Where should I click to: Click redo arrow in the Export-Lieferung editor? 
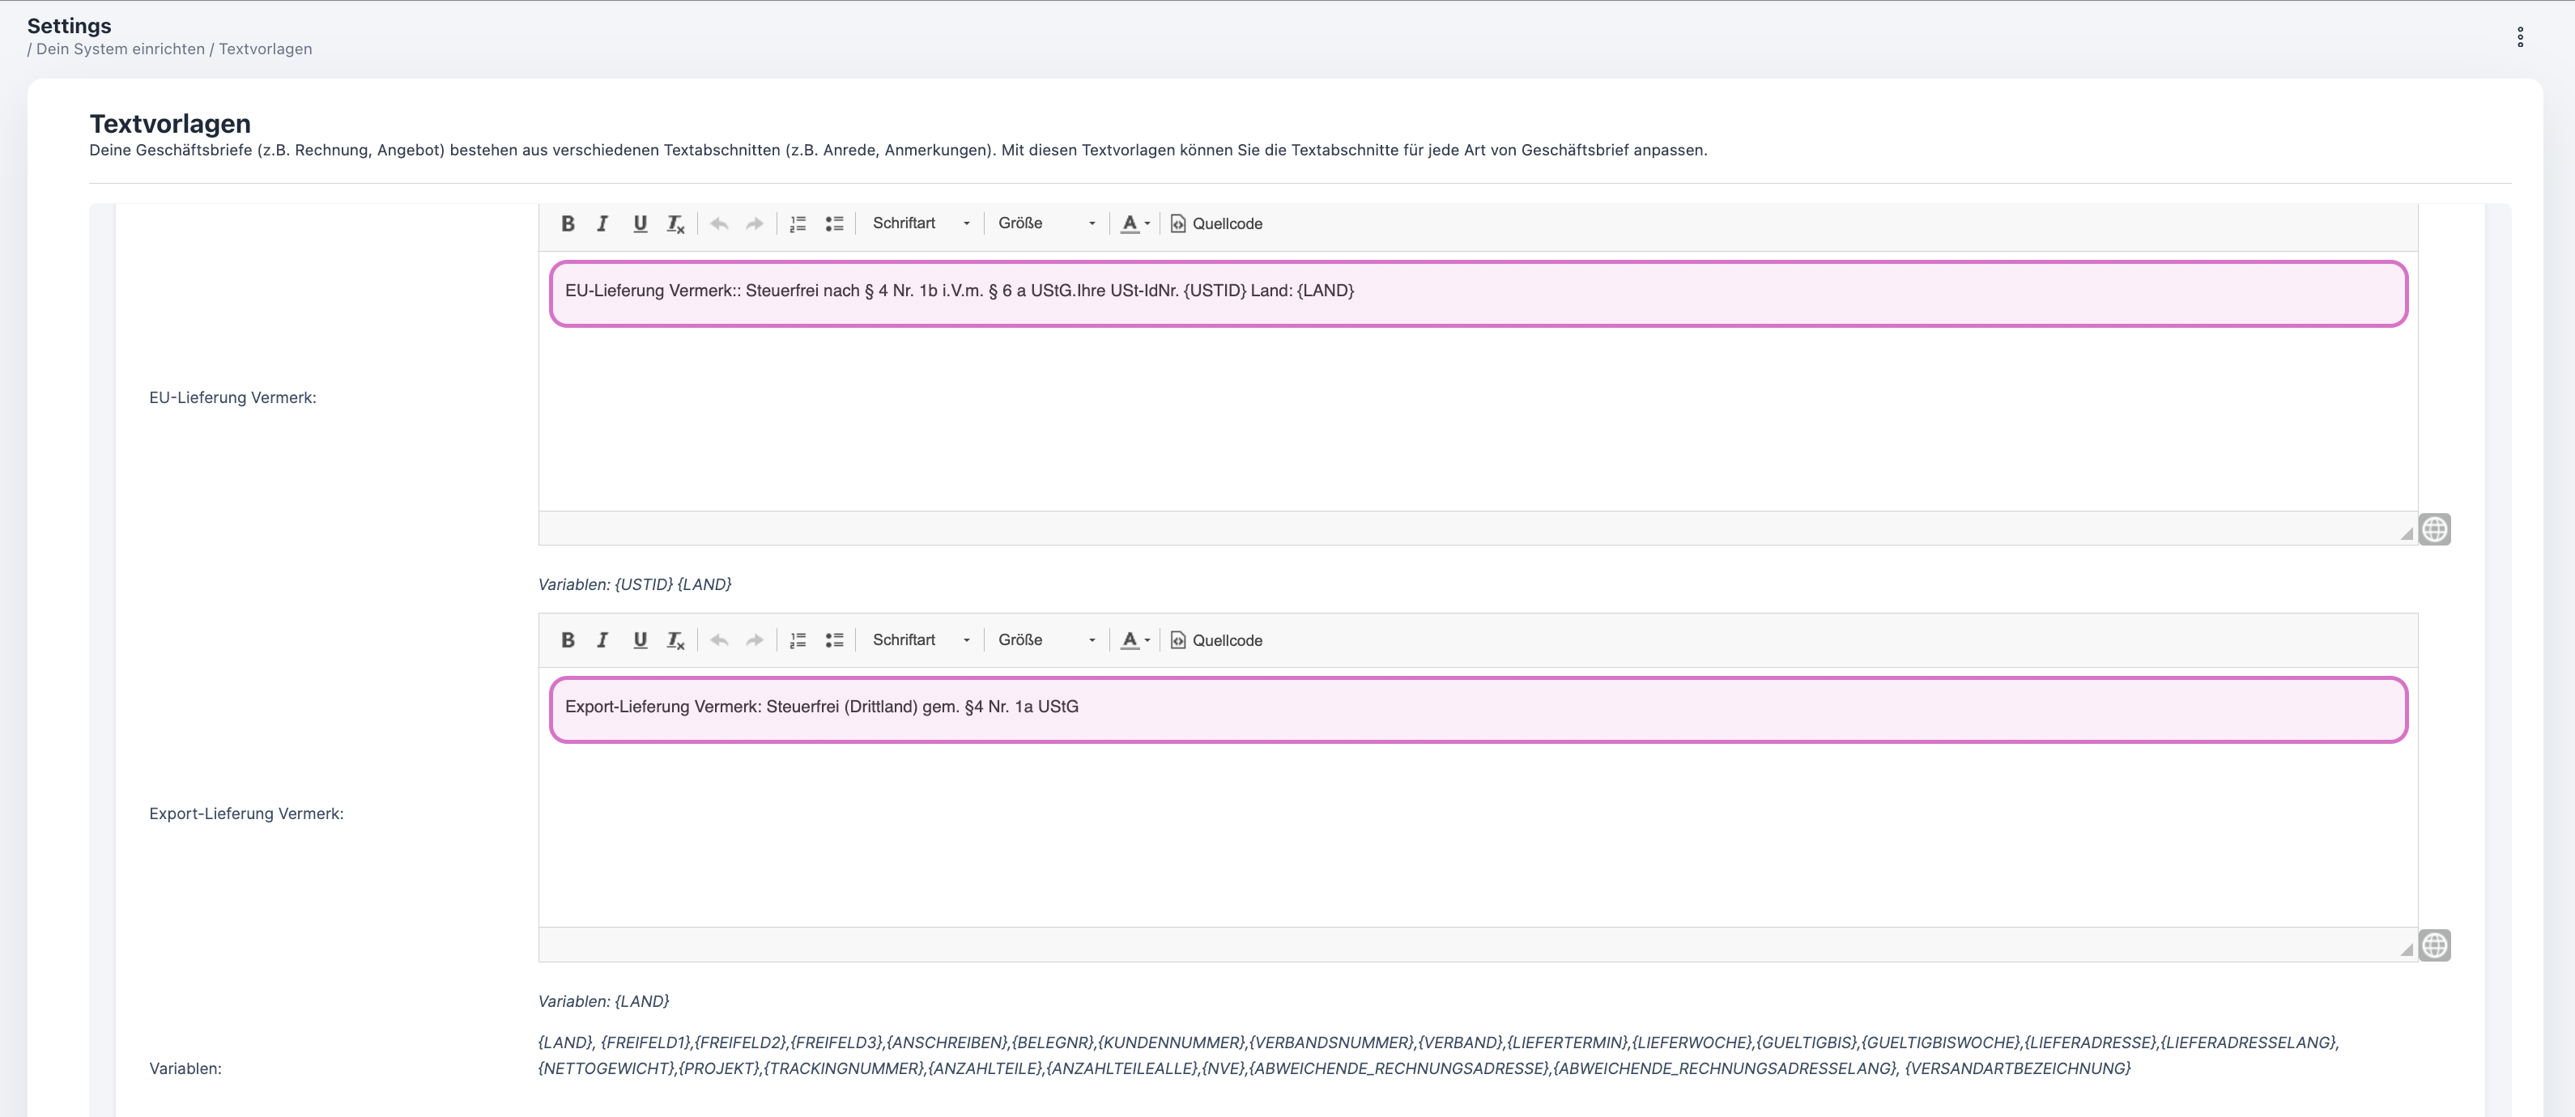[755, 640]
